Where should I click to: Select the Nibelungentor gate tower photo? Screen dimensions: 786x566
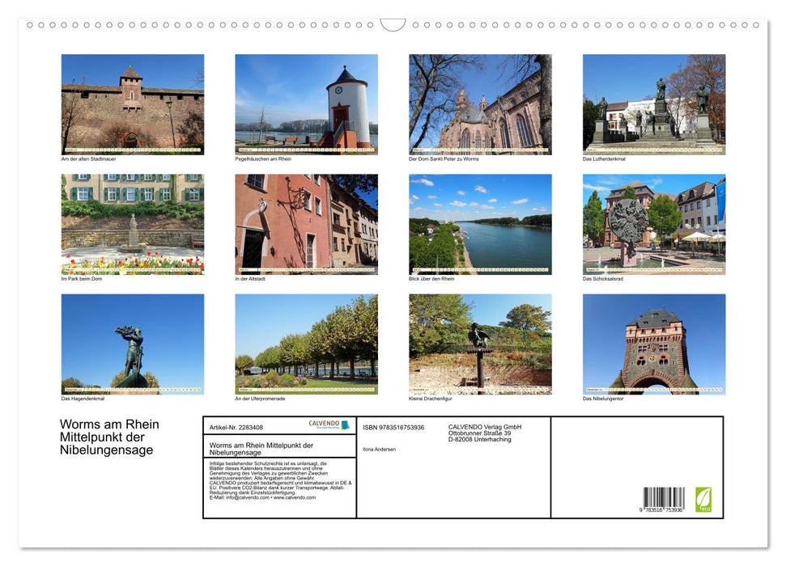(x=654, y=344)
